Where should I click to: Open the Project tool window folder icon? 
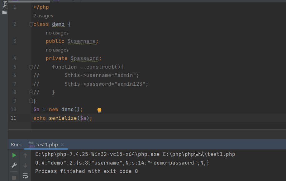(4, 13)
